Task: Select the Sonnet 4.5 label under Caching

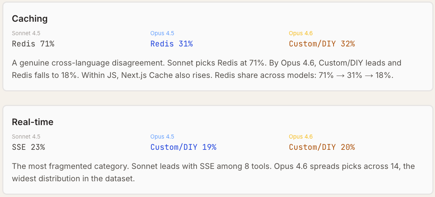Action: click(x=26, y=33)
